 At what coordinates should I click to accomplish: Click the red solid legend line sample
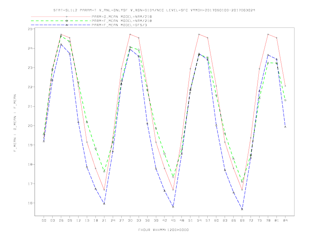click(x=61, y=16)
